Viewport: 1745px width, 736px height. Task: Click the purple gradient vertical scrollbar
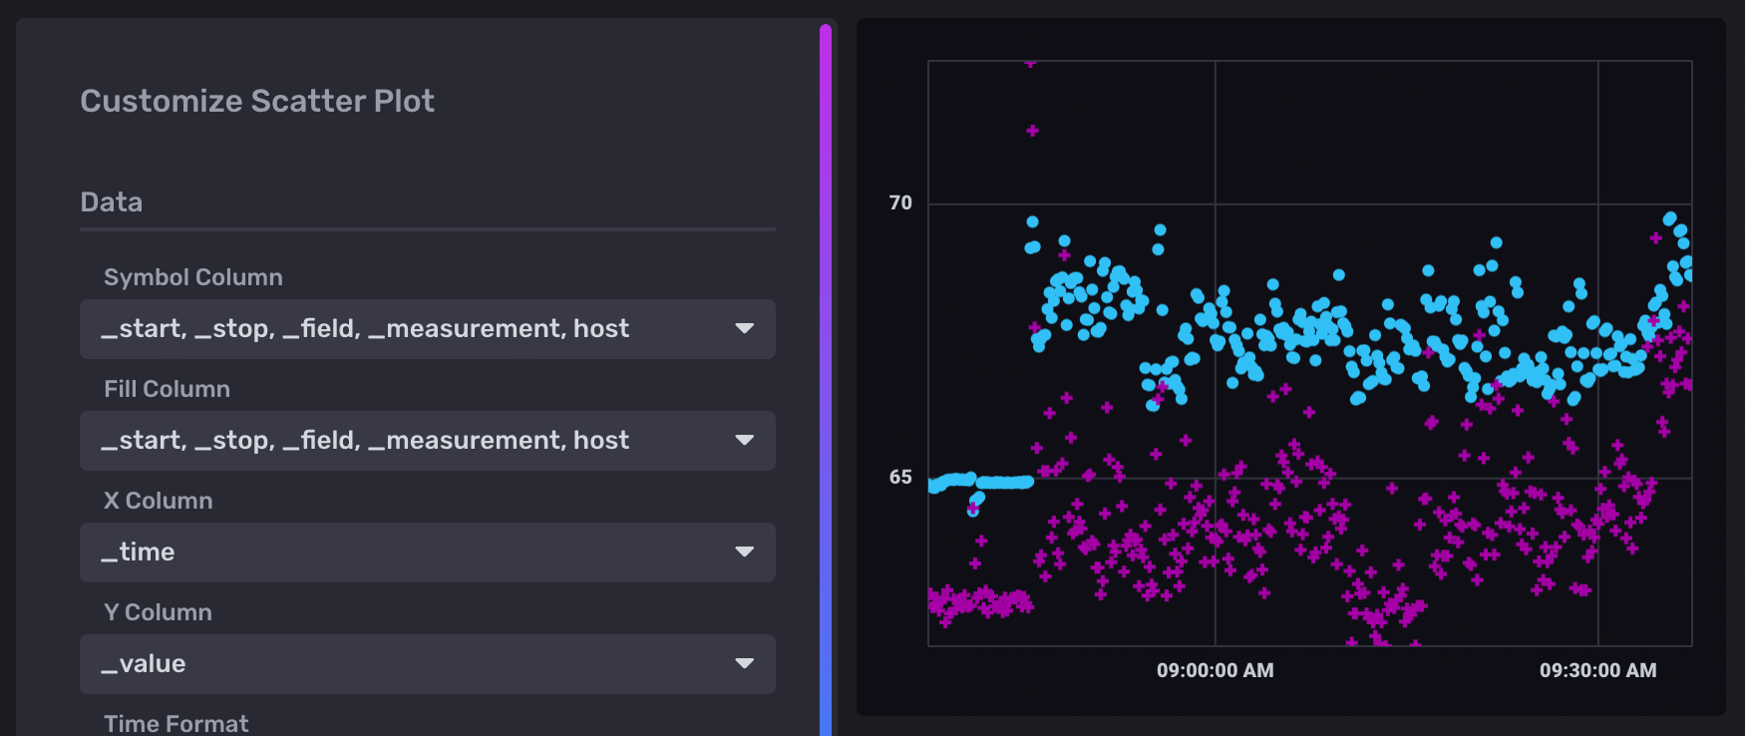point(826,379)
